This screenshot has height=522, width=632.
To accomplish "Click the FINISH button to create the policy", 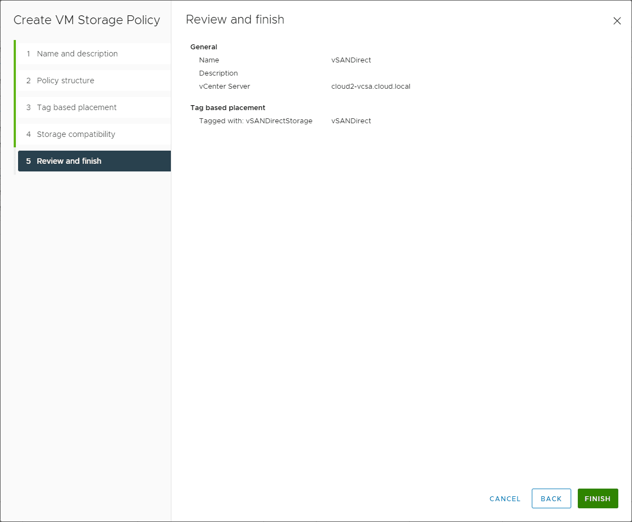I will click(x=597, y=498).
